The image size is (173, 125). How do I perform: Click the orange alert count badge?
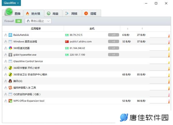click(86, 13)
